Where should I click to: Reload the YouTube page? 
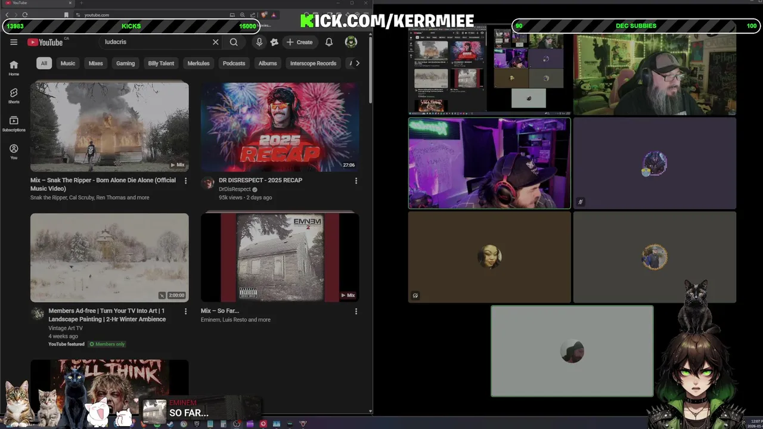(25, 15)
